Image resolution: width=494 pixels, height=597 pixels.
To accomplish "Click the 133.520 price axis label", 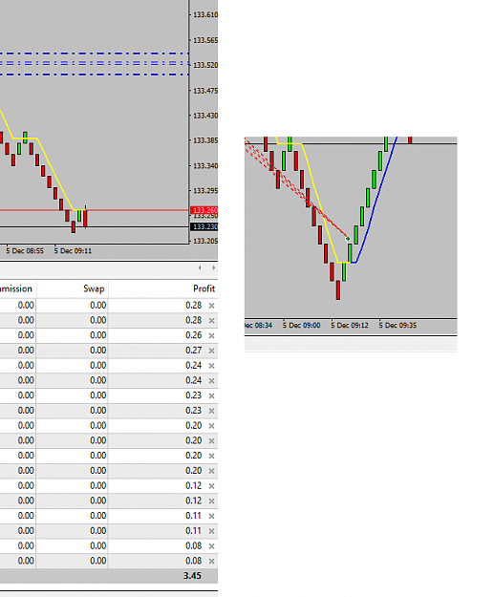I will (x=205, y=65).
